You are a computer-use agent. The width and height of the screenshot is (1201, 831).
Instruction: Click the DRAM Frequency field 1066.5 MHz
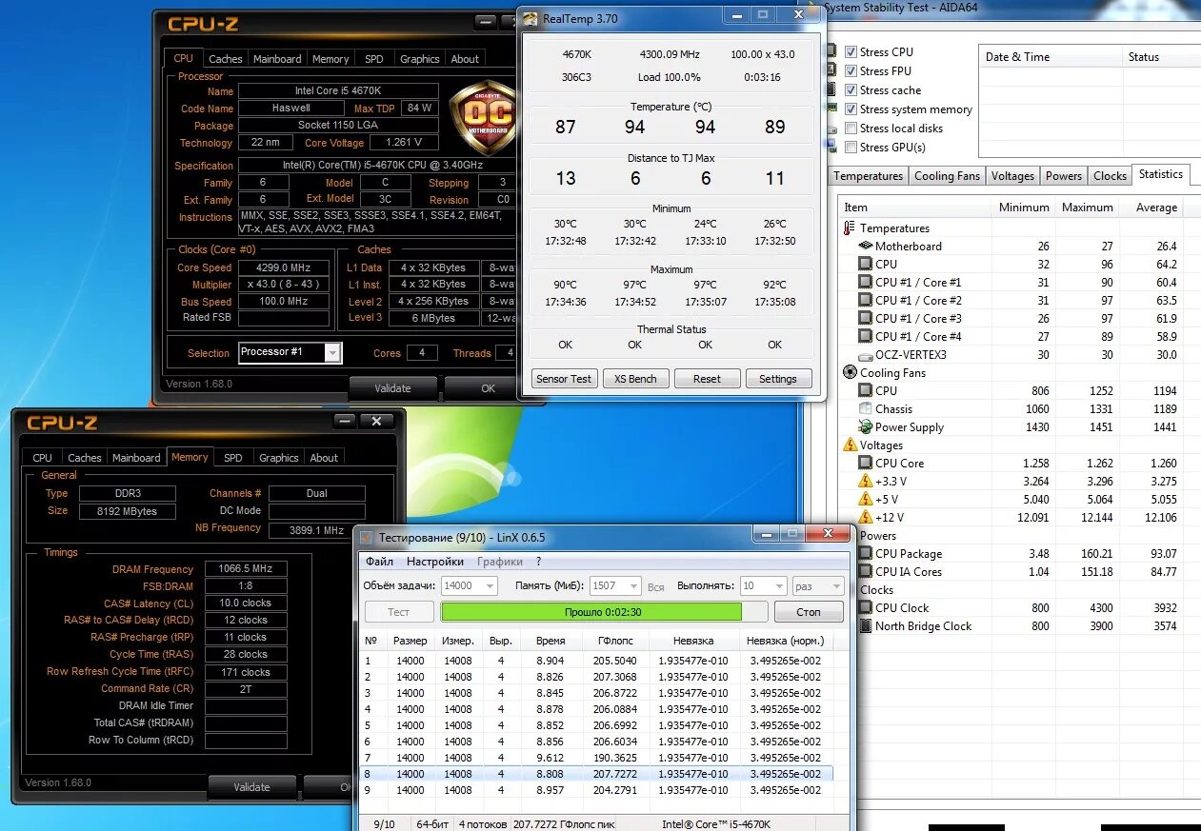click(x=246, y=569)
